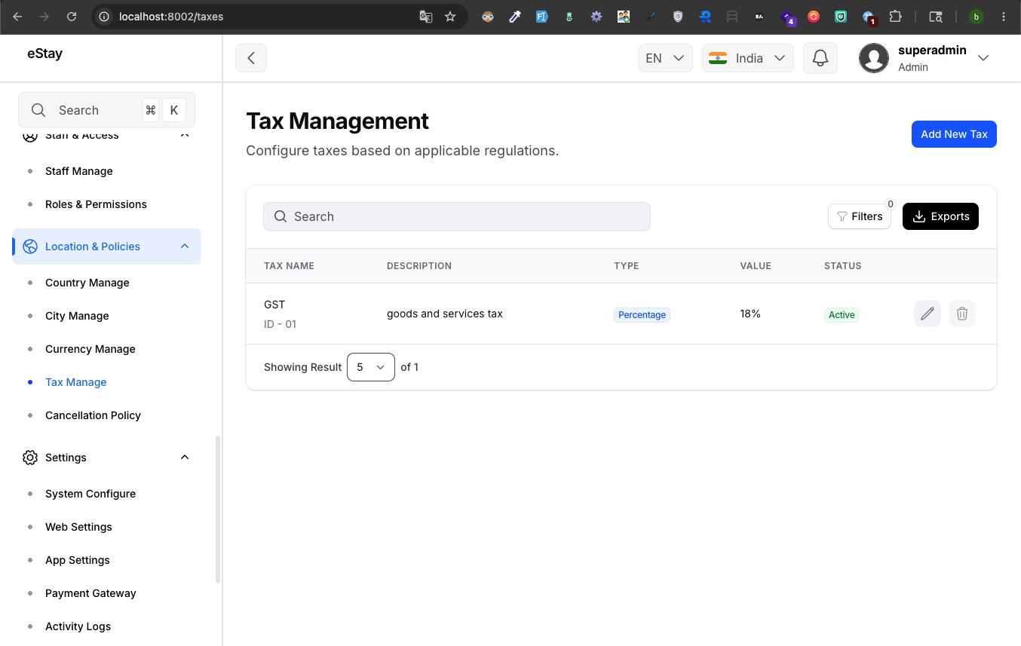
Task: Click the superadmin avatar picture
Action: click(x=874, y=58)
